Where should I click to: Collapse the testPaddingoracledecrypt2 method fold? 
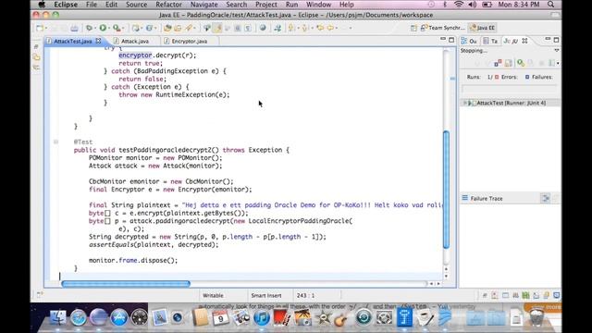[x=55, y=142]
